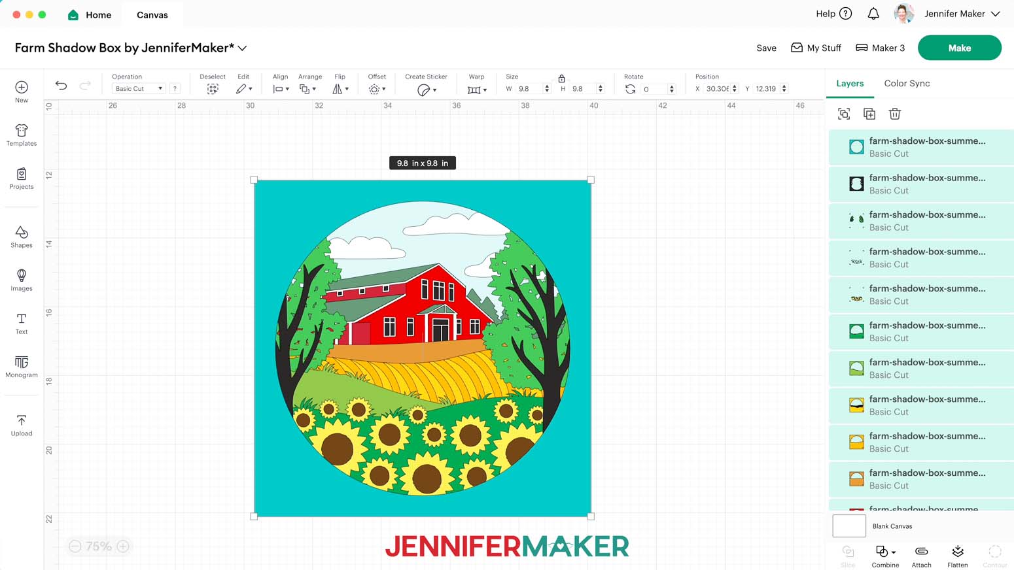Switch to the Layers tab
Screen dimensions: 1014x570
850,83
